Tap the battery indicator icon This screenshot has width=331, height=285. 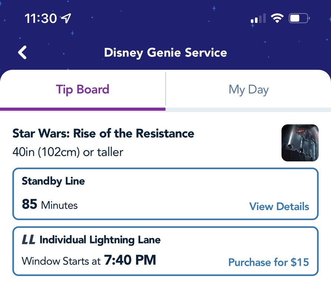click(x=299, y=18)
